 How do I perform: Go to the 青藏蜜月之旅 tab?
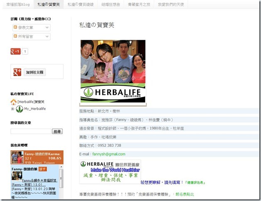[x=139, y=5]
